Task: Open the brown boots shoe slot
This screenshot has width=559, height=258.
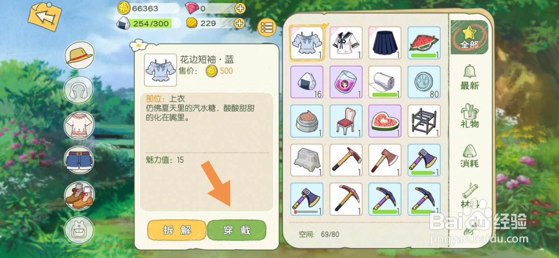Action: click(79, 195)
